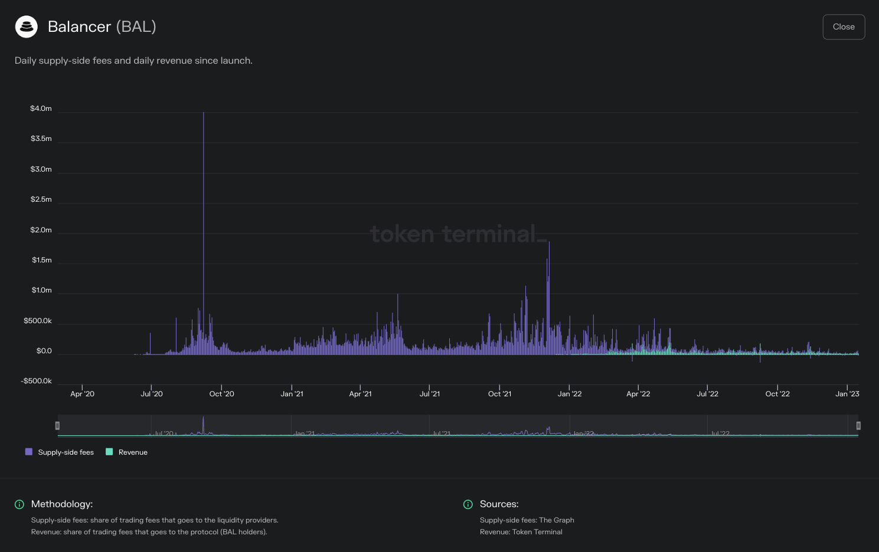Viewport: 879px width, 552px height.
Task: Click the '$500.0k' y-axis label
Action: [37, 320]
